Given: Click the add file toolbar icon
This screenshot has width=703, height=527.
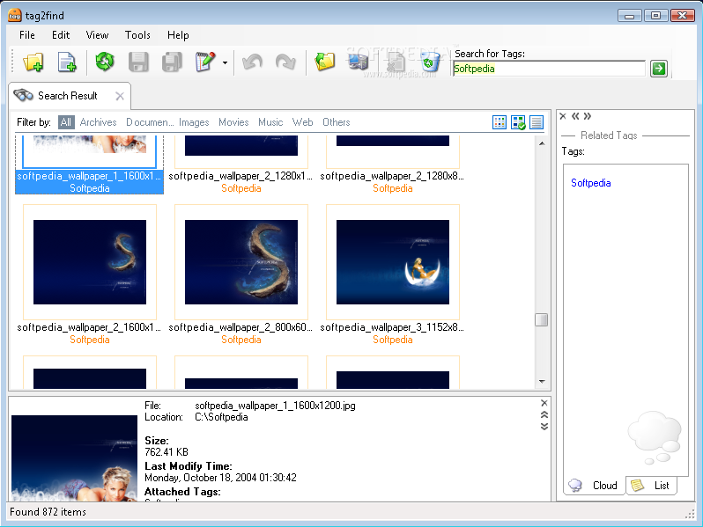Looking at the screenshot, I should pos(67,62).
